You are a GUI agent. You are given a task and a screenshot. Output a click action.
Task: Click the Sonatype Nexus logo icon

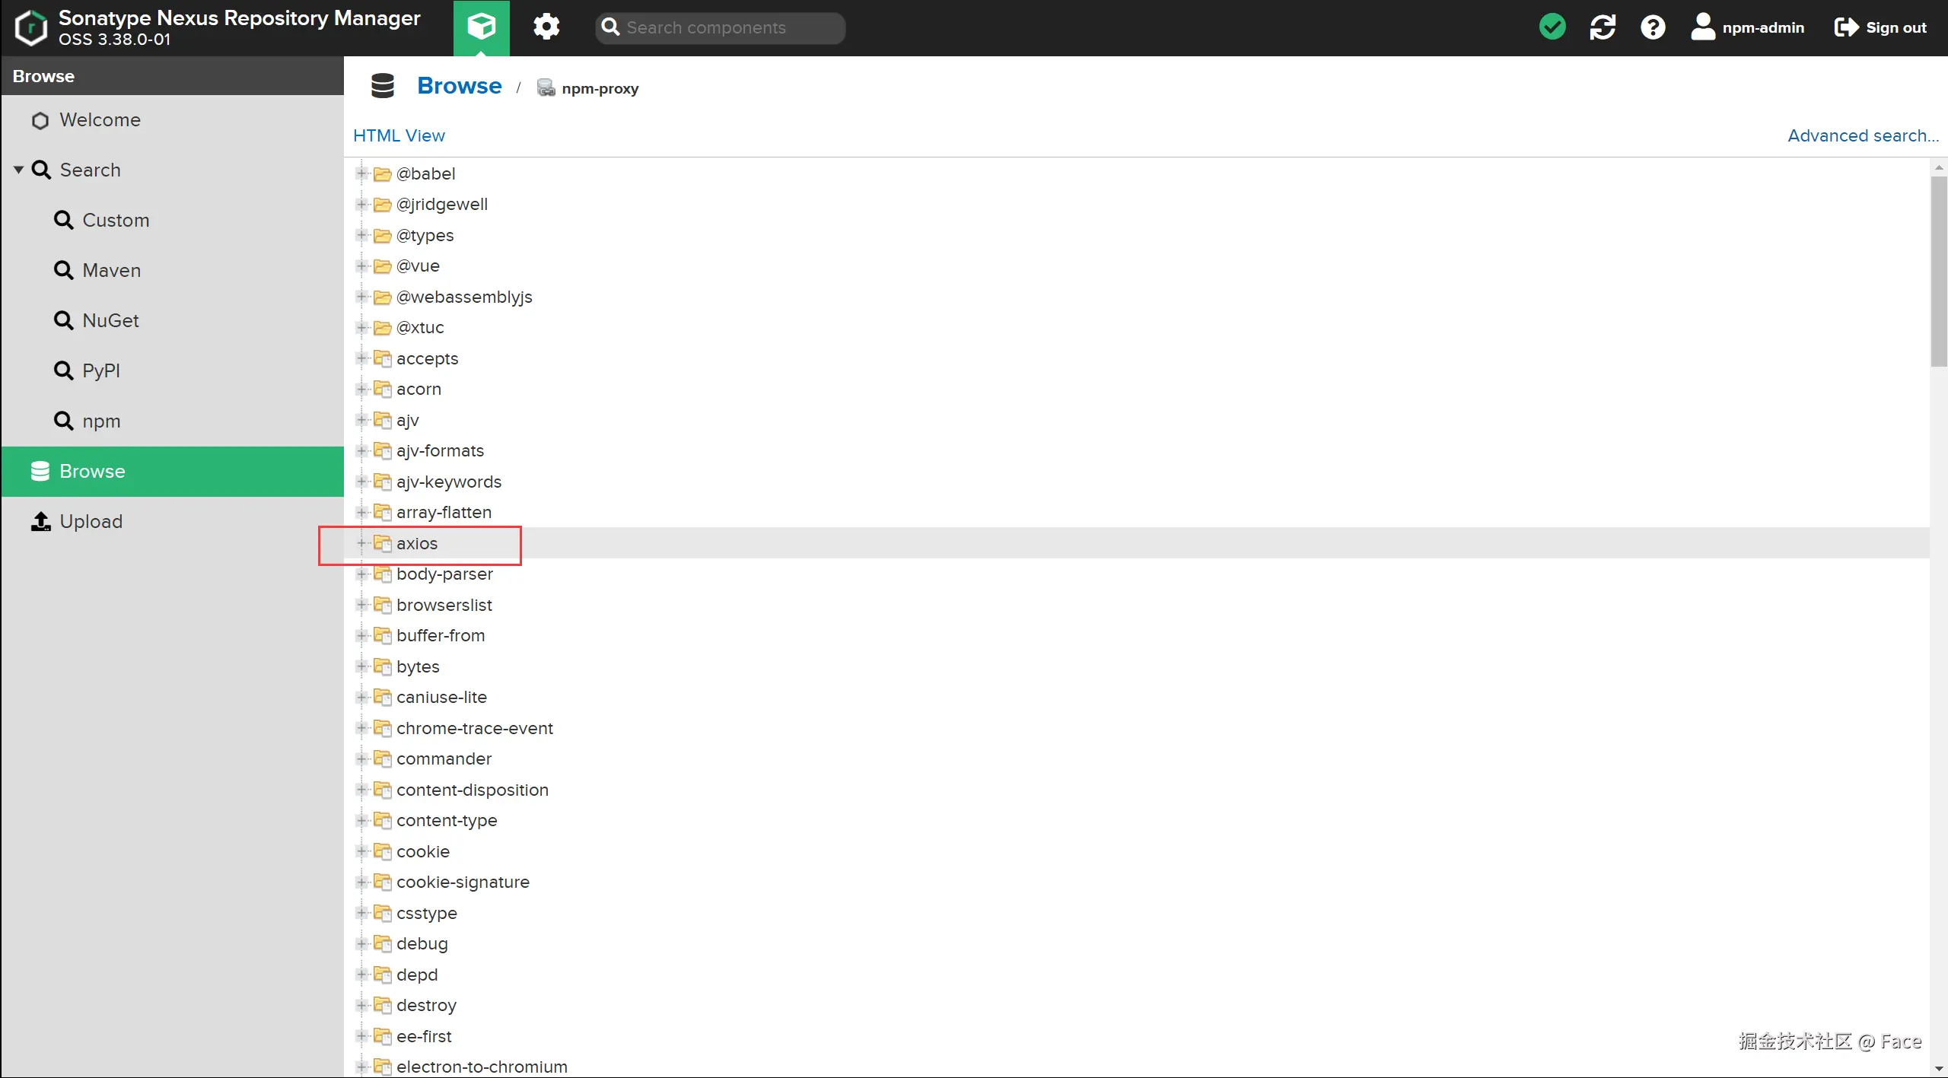pyautogui.click(x=30, y=27)
